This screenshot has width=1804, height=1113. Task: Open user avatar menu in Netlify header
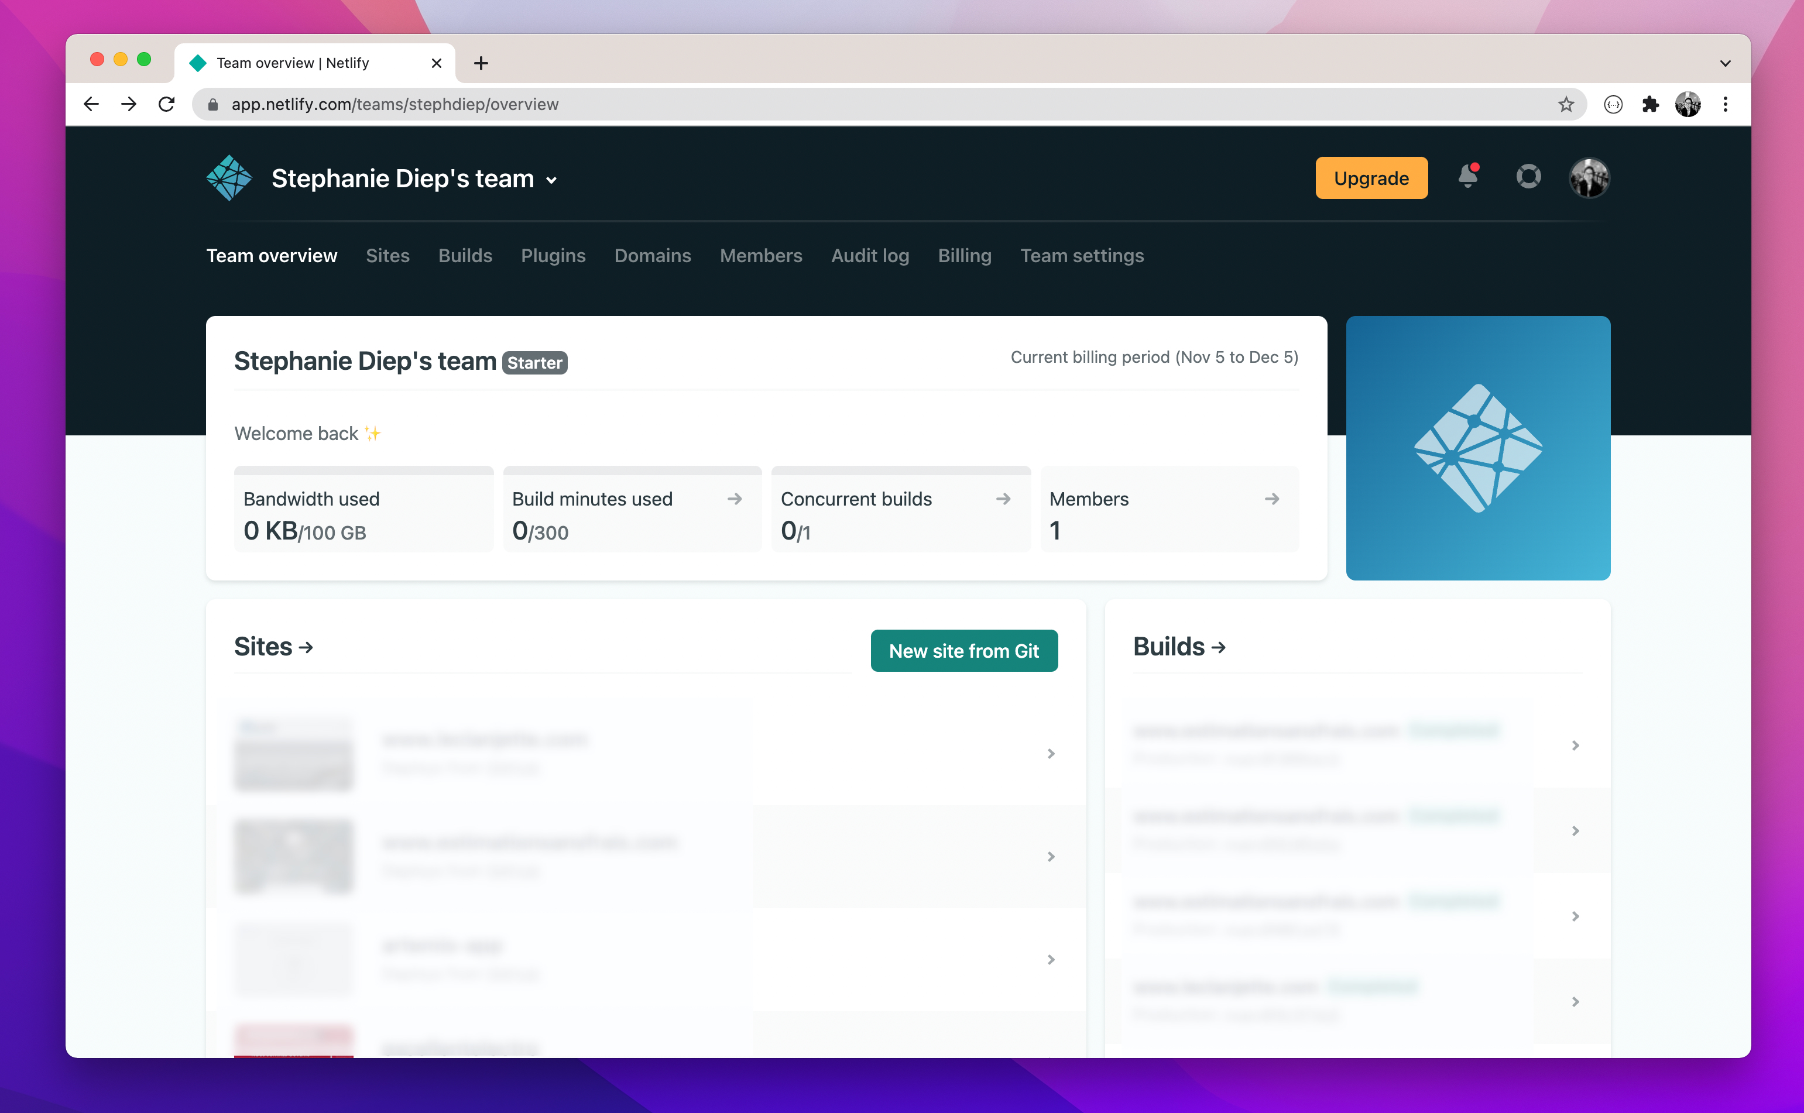1589,178
